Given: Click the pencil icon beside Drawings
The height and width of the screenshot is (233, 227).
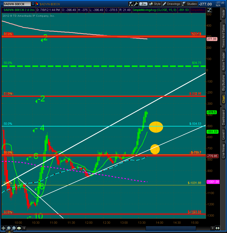Looking at the screenshot, I should pos(164,4).
